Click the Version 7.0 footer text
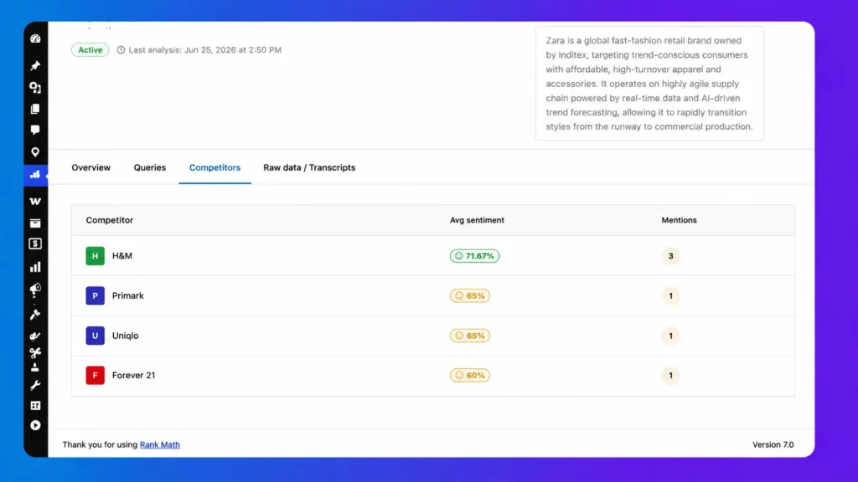 (x=773, y=445)
